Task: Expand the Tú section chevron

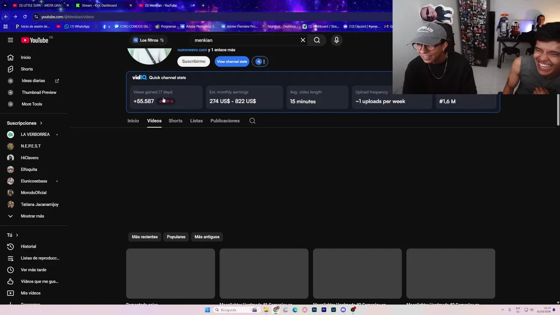Action: coord(17,235)
